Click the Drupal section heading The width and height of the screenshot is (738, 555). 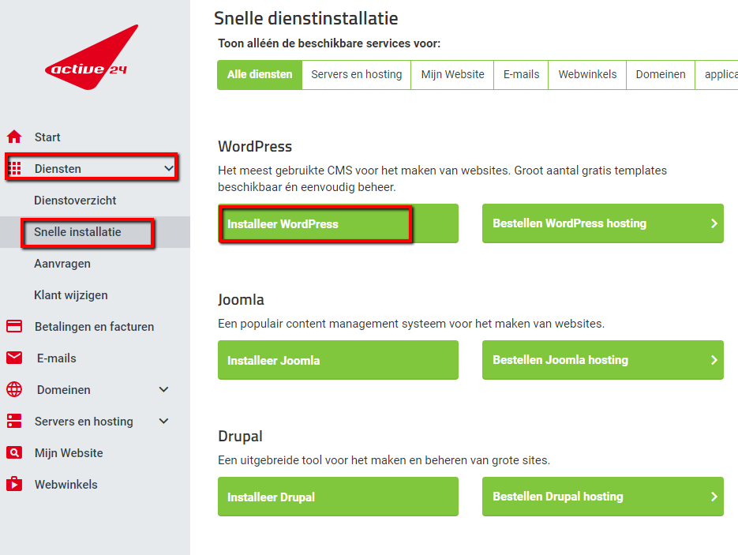[x=240, y=437]
